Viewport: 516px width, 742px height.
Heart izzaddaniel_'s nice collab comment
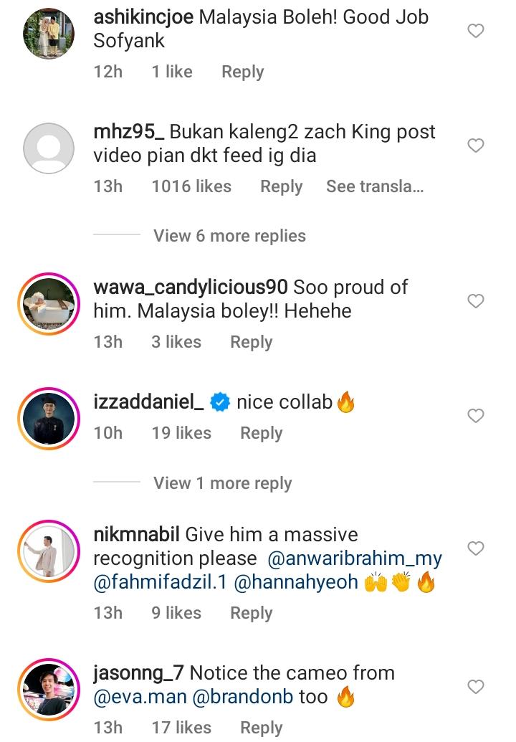(x=476, y=416)
